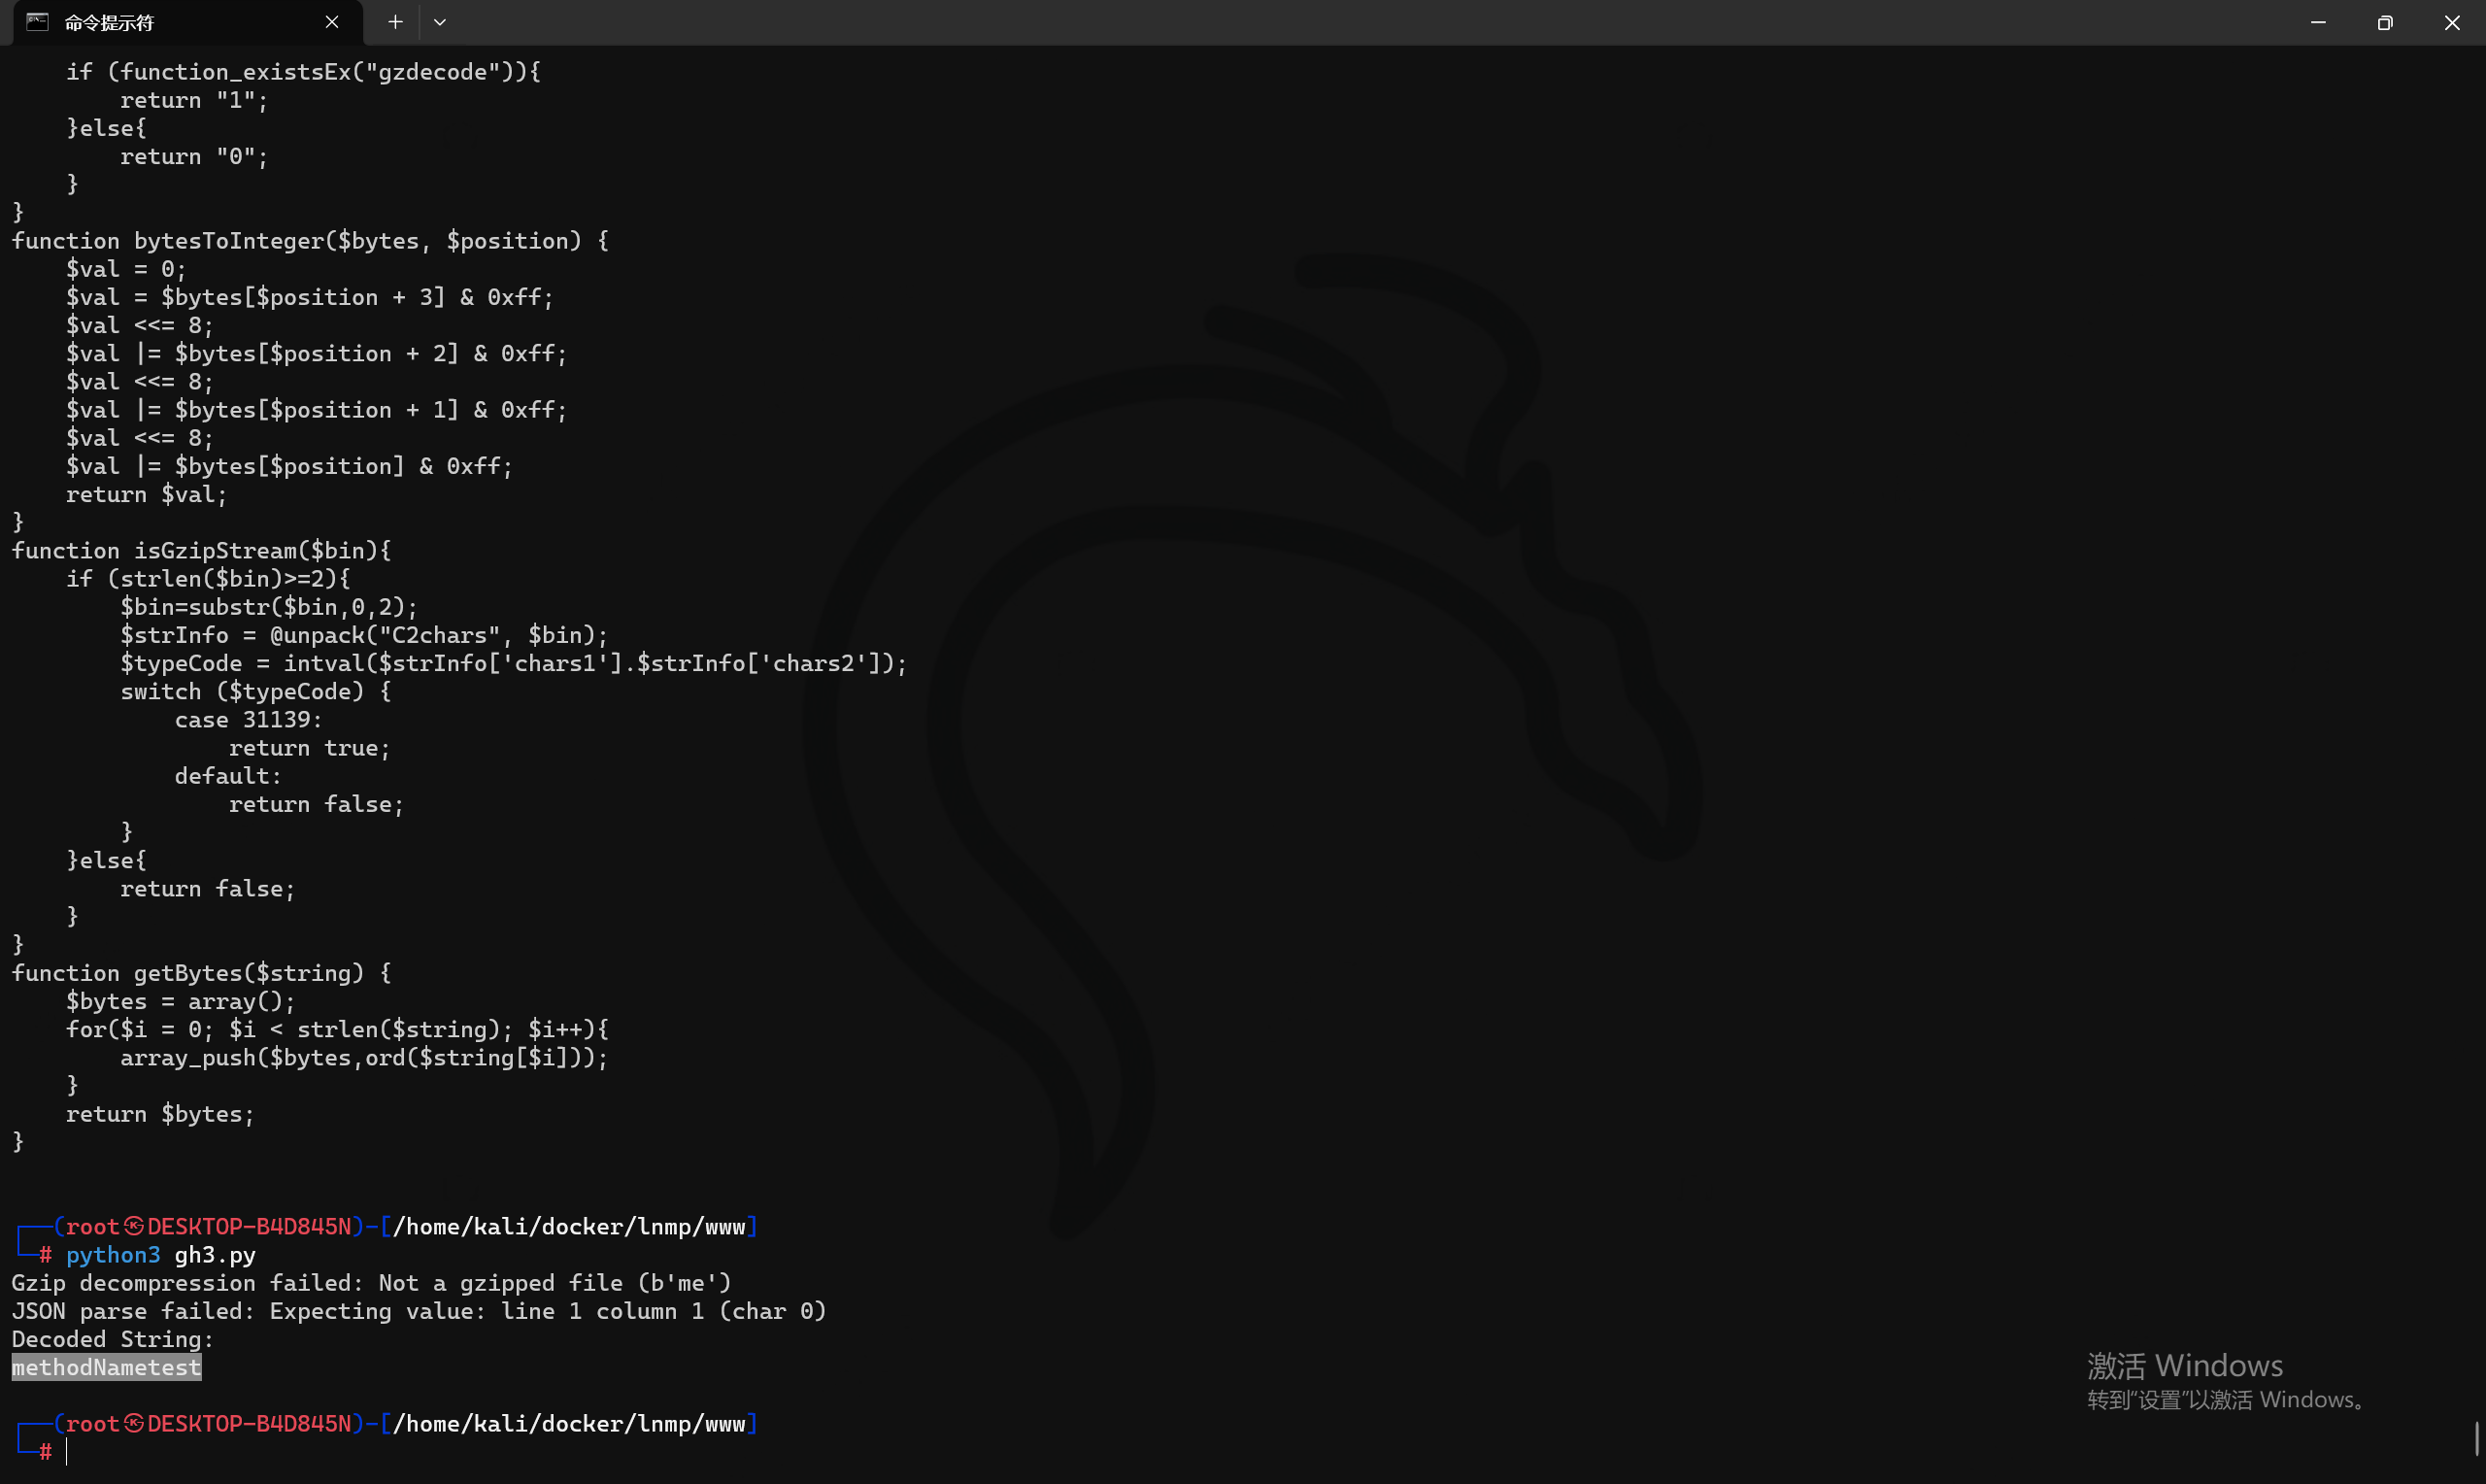Click the highlighted methodNametest output text
This screenshot has height=1484, width=2486.
pos(106,1367)
